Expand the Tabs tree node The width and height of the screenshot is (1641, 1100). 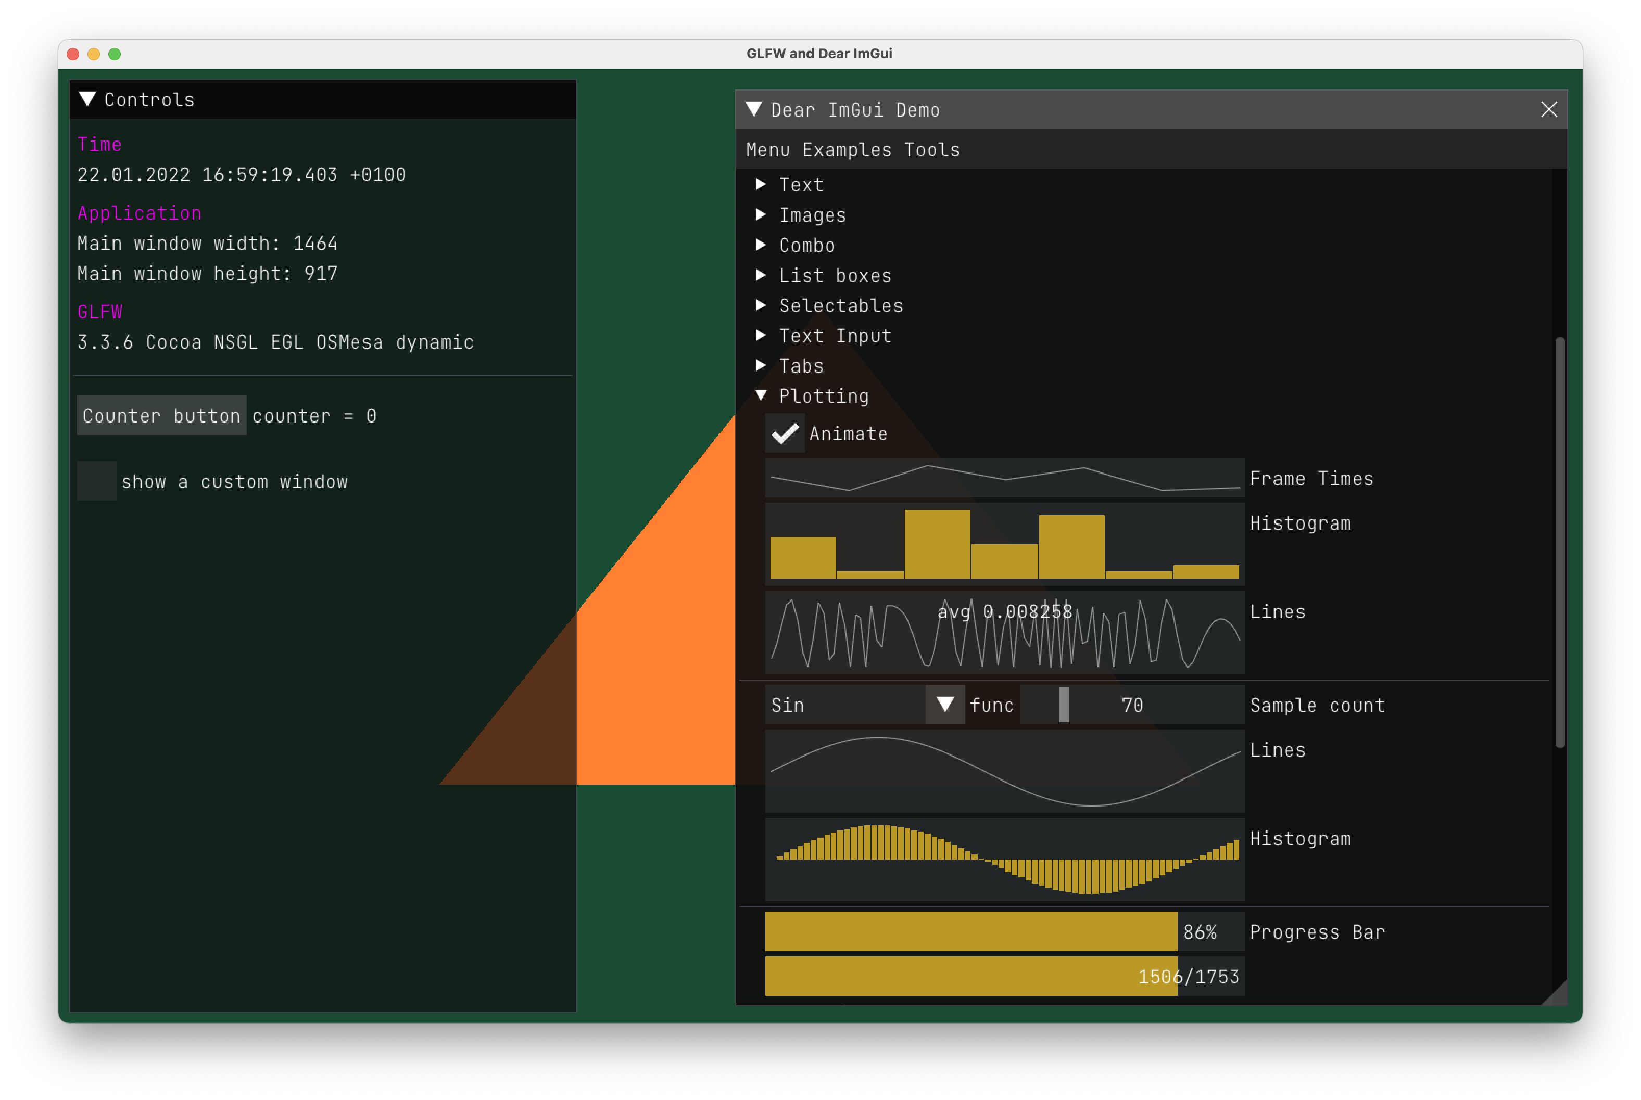(761, 365)
